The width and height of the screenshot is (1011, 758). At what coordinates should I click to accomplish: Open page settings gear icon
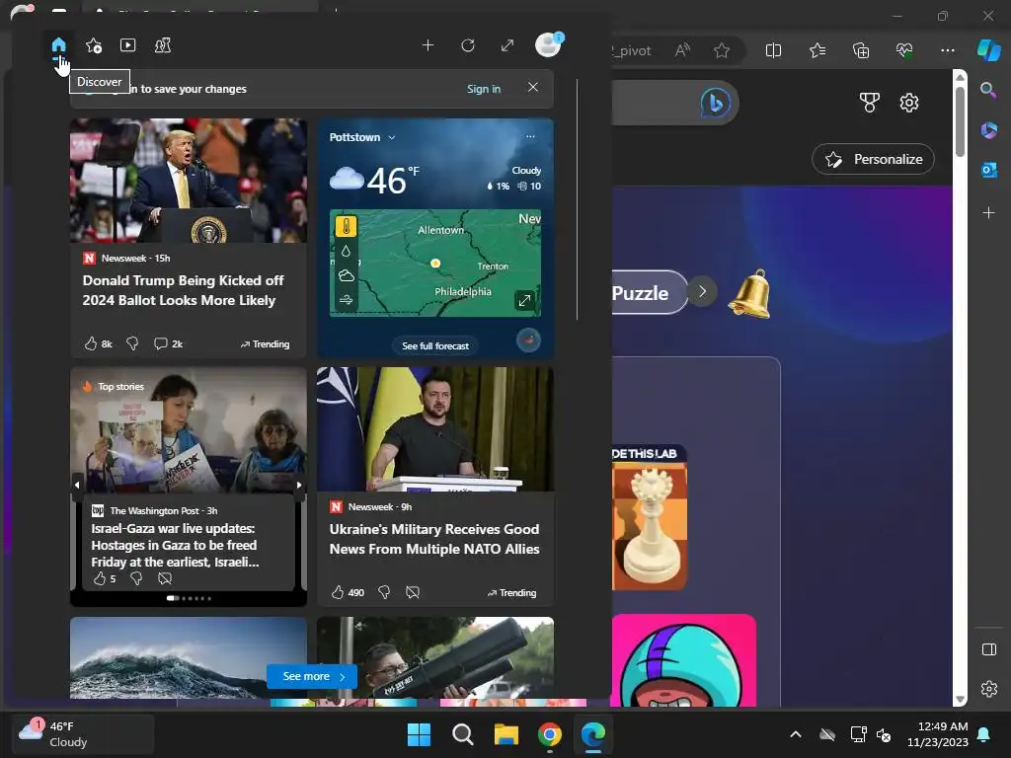click(909, 103)
